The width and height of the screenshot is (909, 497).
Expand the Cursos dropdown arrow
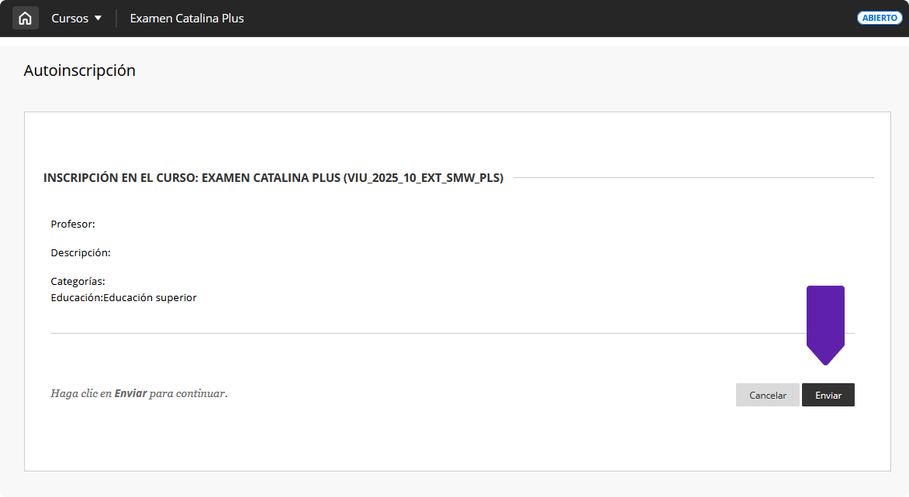pos(98,19)
